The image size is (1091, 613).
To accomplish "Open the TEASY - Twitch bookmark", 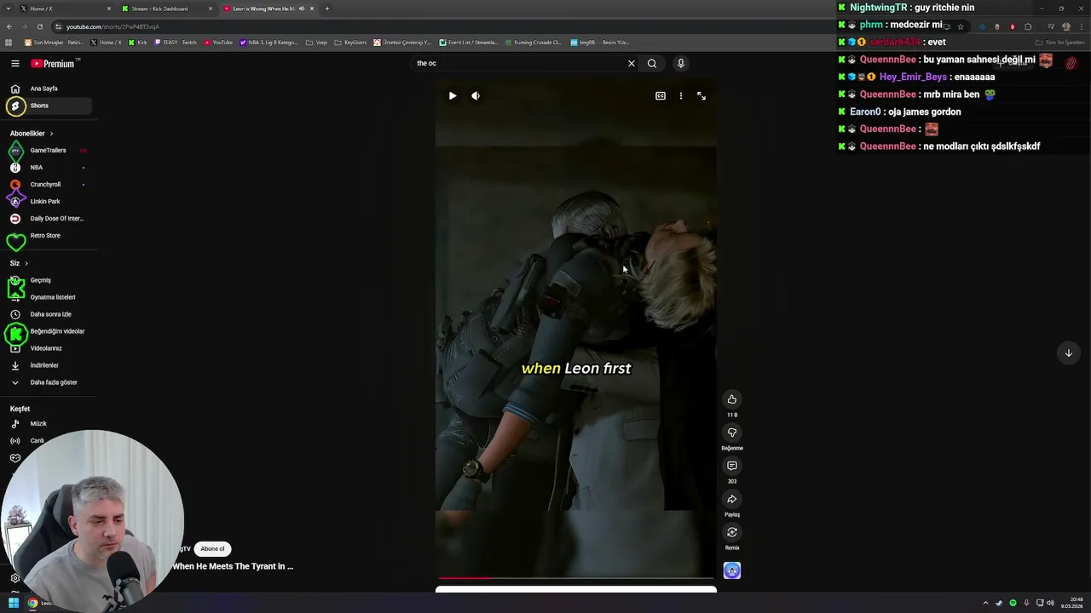I will [176, 43].
